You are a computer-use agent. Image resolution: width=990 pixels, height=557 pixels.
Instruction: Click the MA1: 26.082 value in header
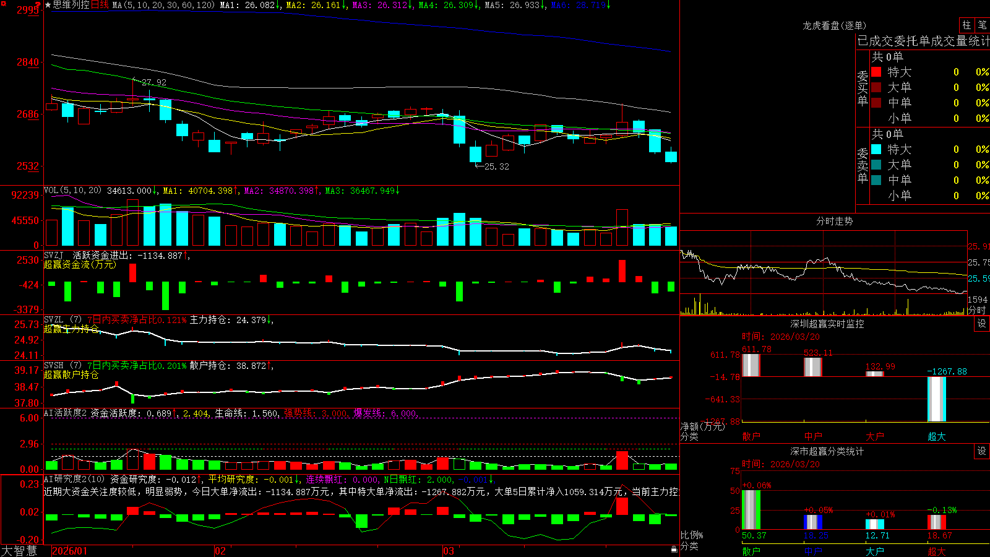pyautogui.click(x=250, y=5)
